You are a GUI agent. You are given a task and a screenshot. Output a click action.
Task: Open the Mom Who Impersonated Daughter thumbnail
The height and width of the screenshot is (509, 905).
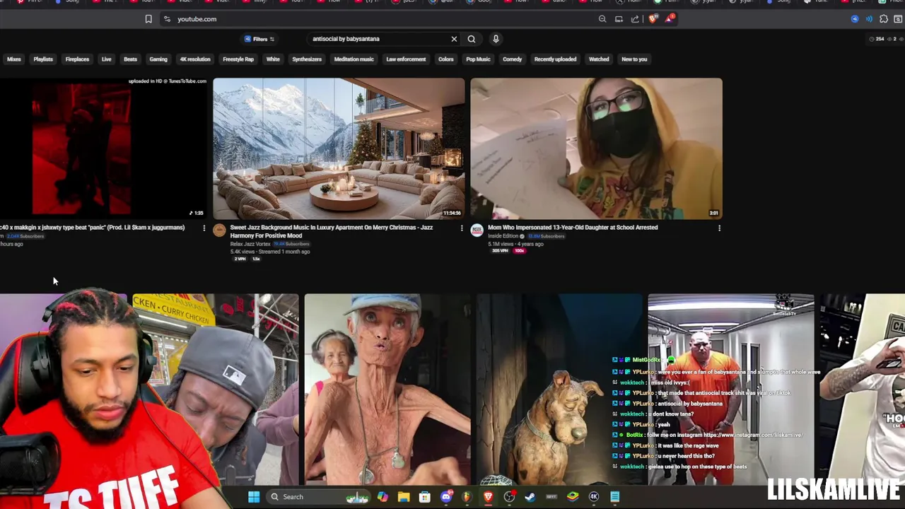click(596, 148)
